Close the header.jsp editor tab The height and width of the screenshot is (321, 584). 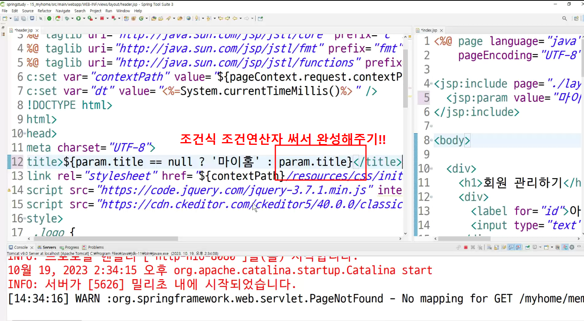click(x=37, y=30)
